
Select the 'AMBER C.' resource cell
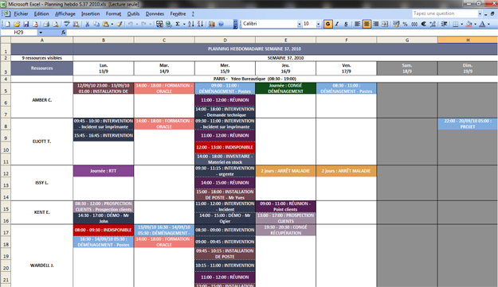pyautogui.click(x=42, y=100)
